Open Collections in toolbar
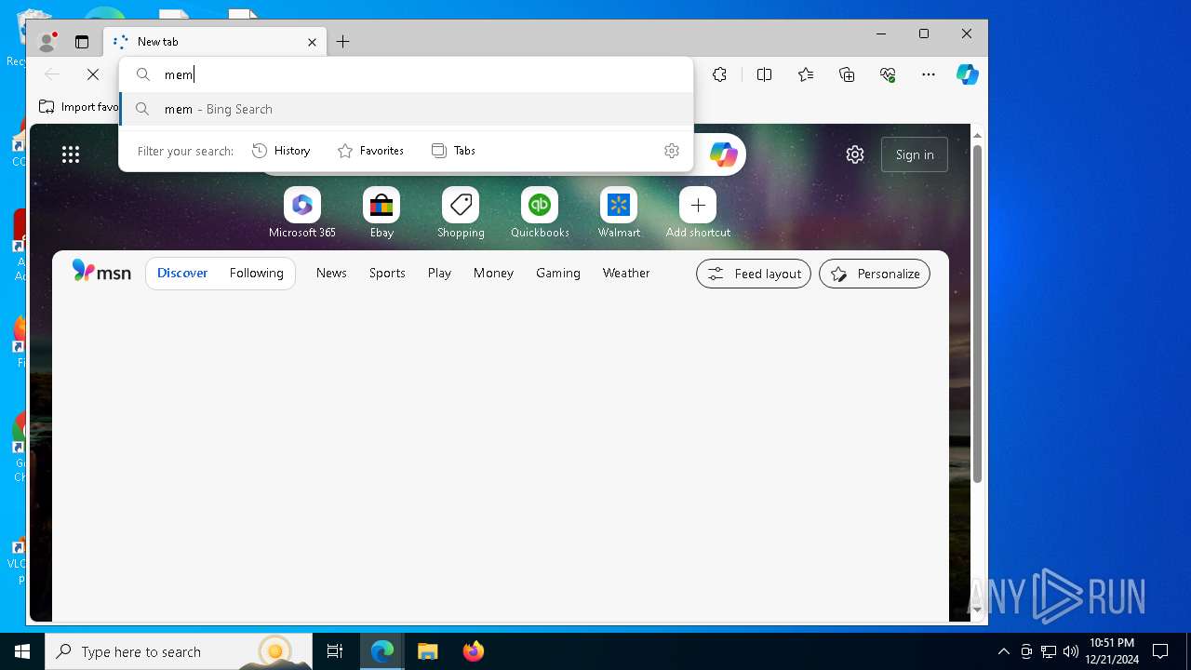 [x=847, y=74]
